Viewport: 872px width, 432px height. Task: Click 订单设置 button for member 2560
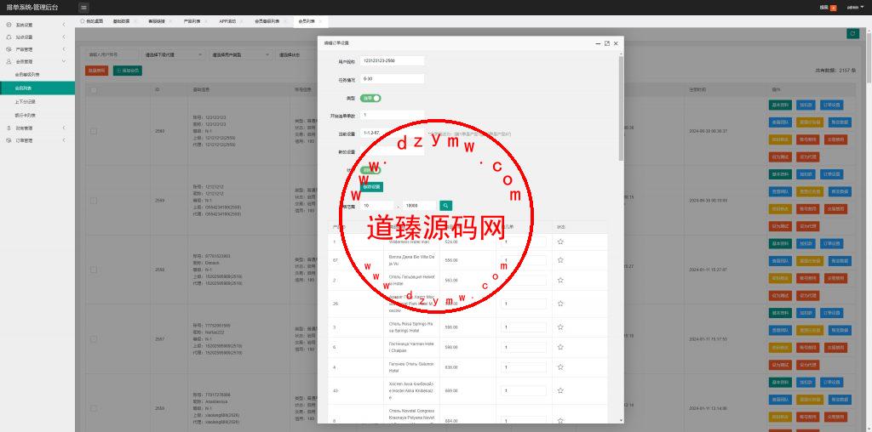[833, 105]
